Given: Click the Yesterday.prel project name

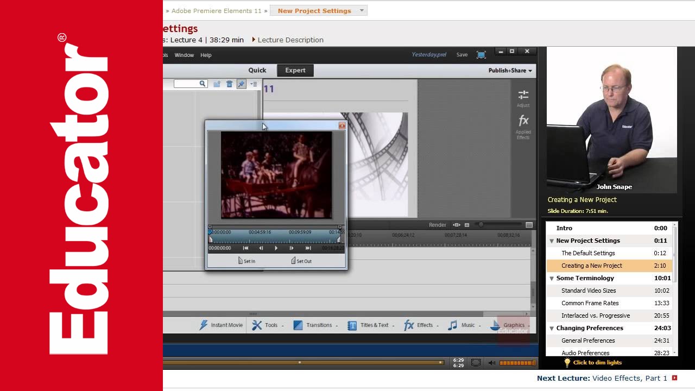Looking at the screenshot, I should coord(429,55).
